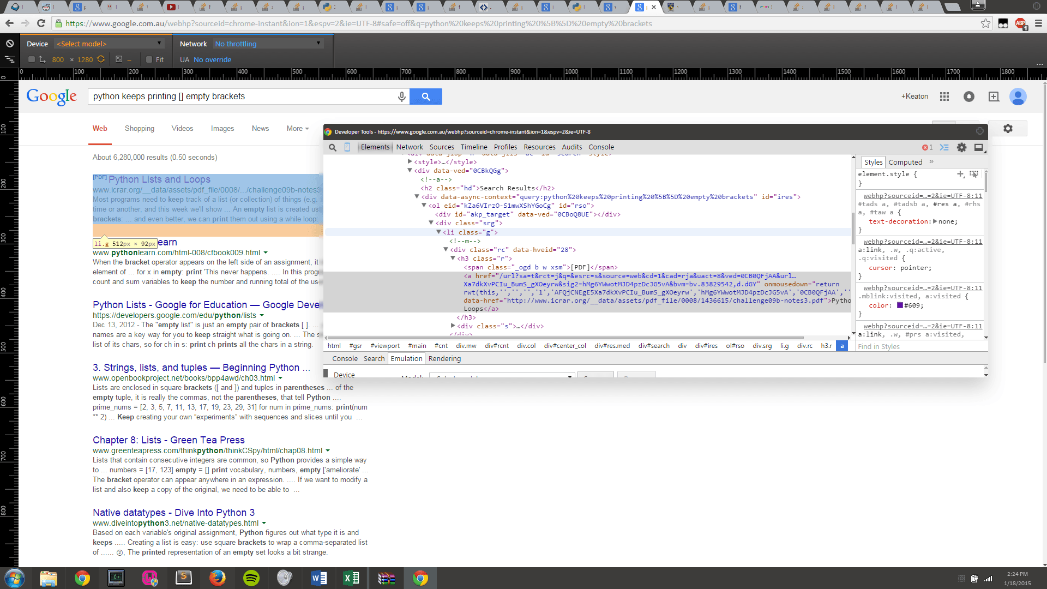Open the Rendering drawer tab
1047x589 pixels.
tap(444, 359)
